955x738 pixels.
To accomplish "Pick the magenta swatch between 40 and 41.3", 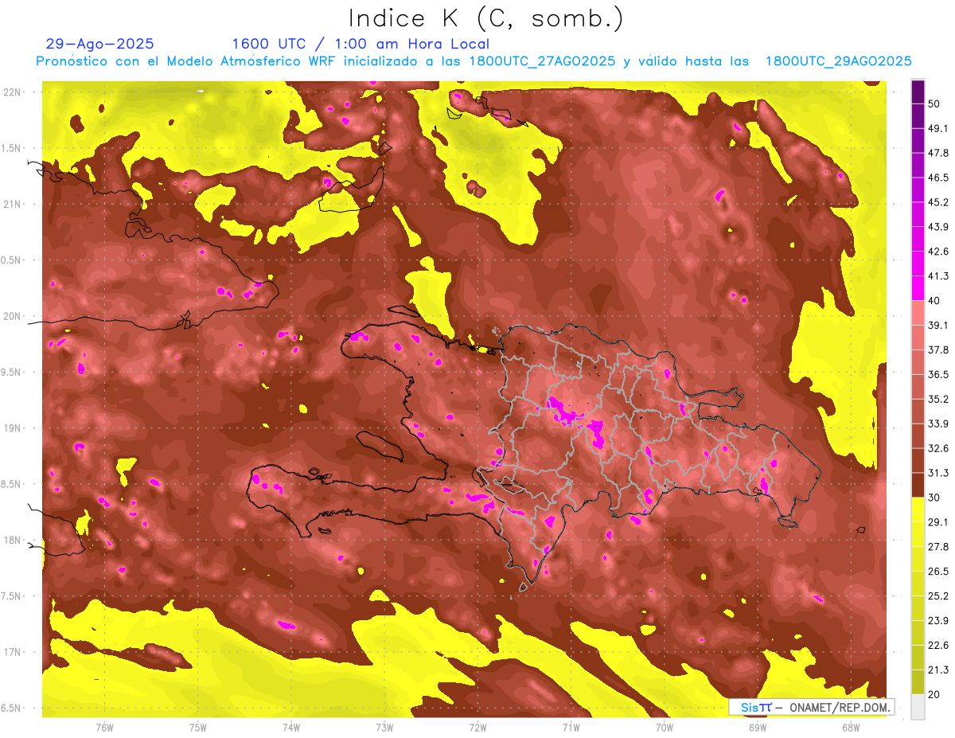I will click(918, 288).
